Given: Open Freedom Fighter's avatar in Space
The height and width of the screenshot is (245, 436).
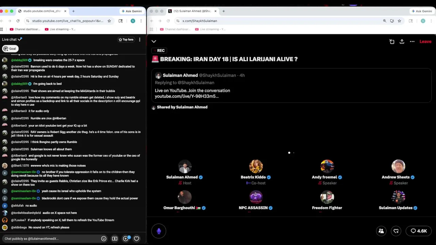Looking at the screenshot, I should 327,197.
